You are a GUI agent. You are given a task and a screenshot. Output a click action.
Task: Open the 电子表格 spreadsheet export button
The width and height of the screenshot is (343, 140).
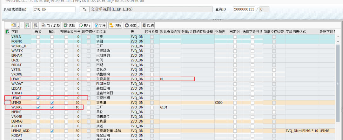click(x=51, y=25)
